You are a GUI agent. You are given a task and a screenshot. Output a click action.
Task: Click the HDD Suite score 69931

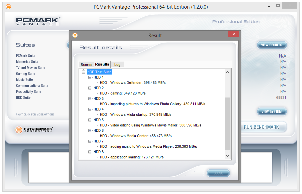[x=281, y=97]
